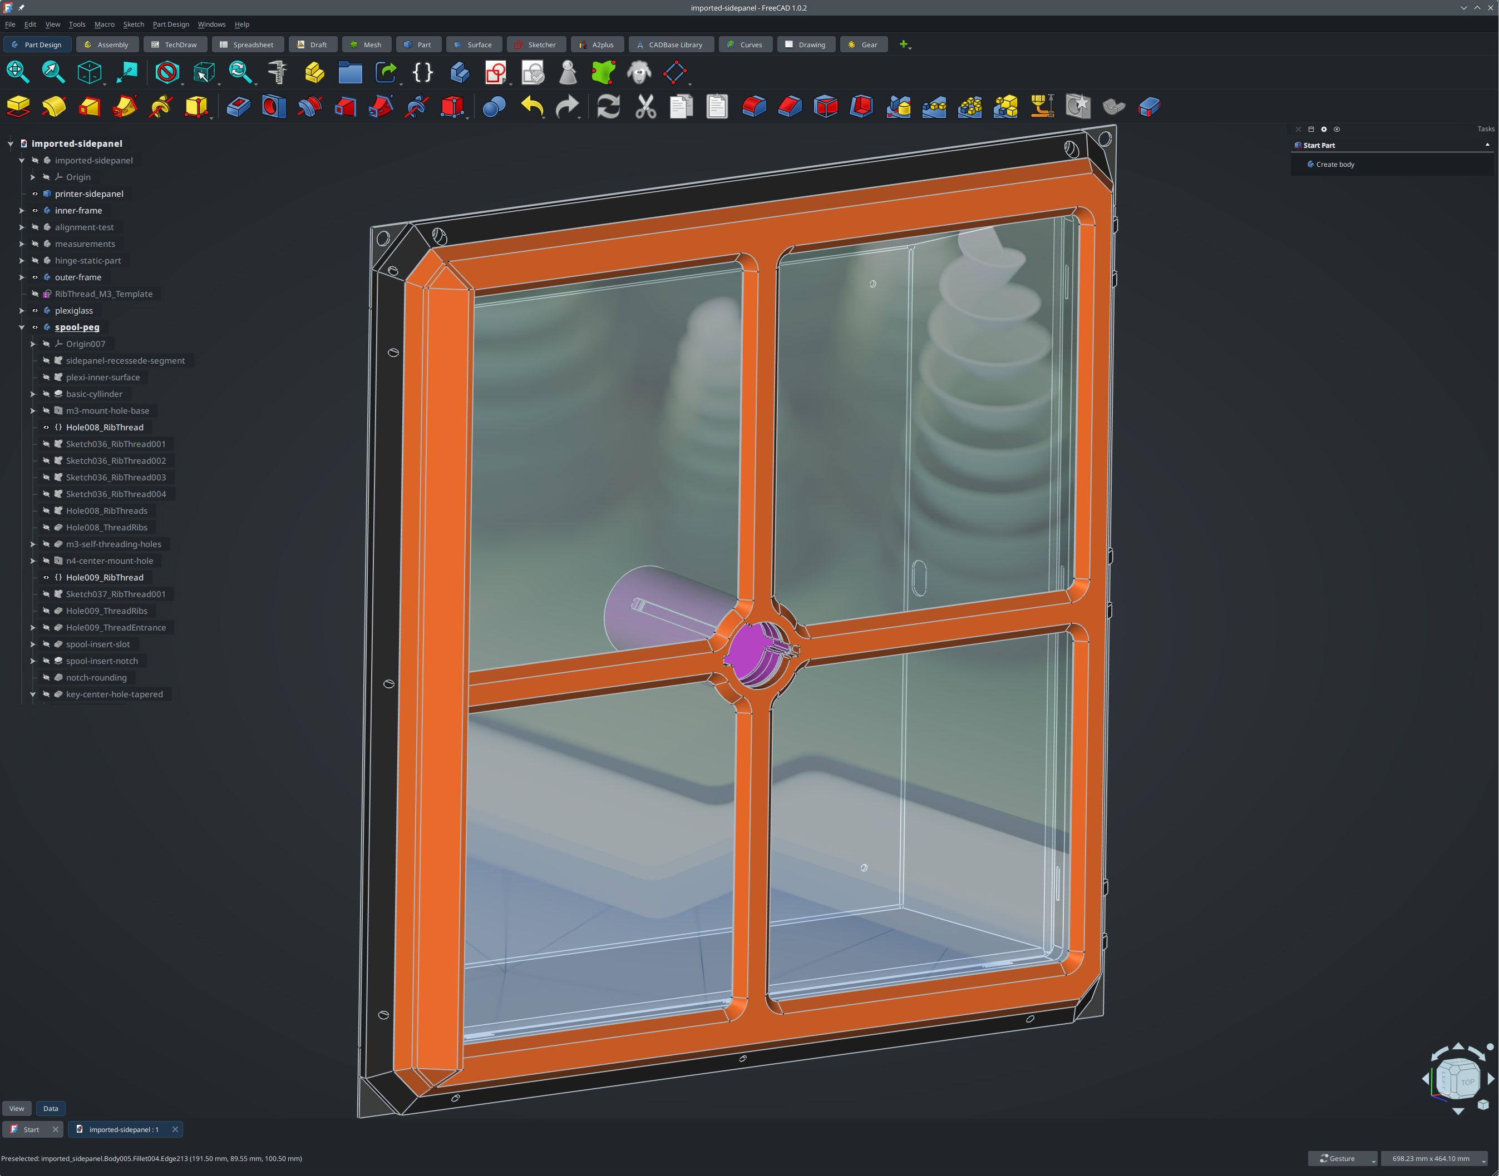Open the Gesture navigation style dropdown
This screenshot has height=1176, width=1499.
[1342, 1158]
